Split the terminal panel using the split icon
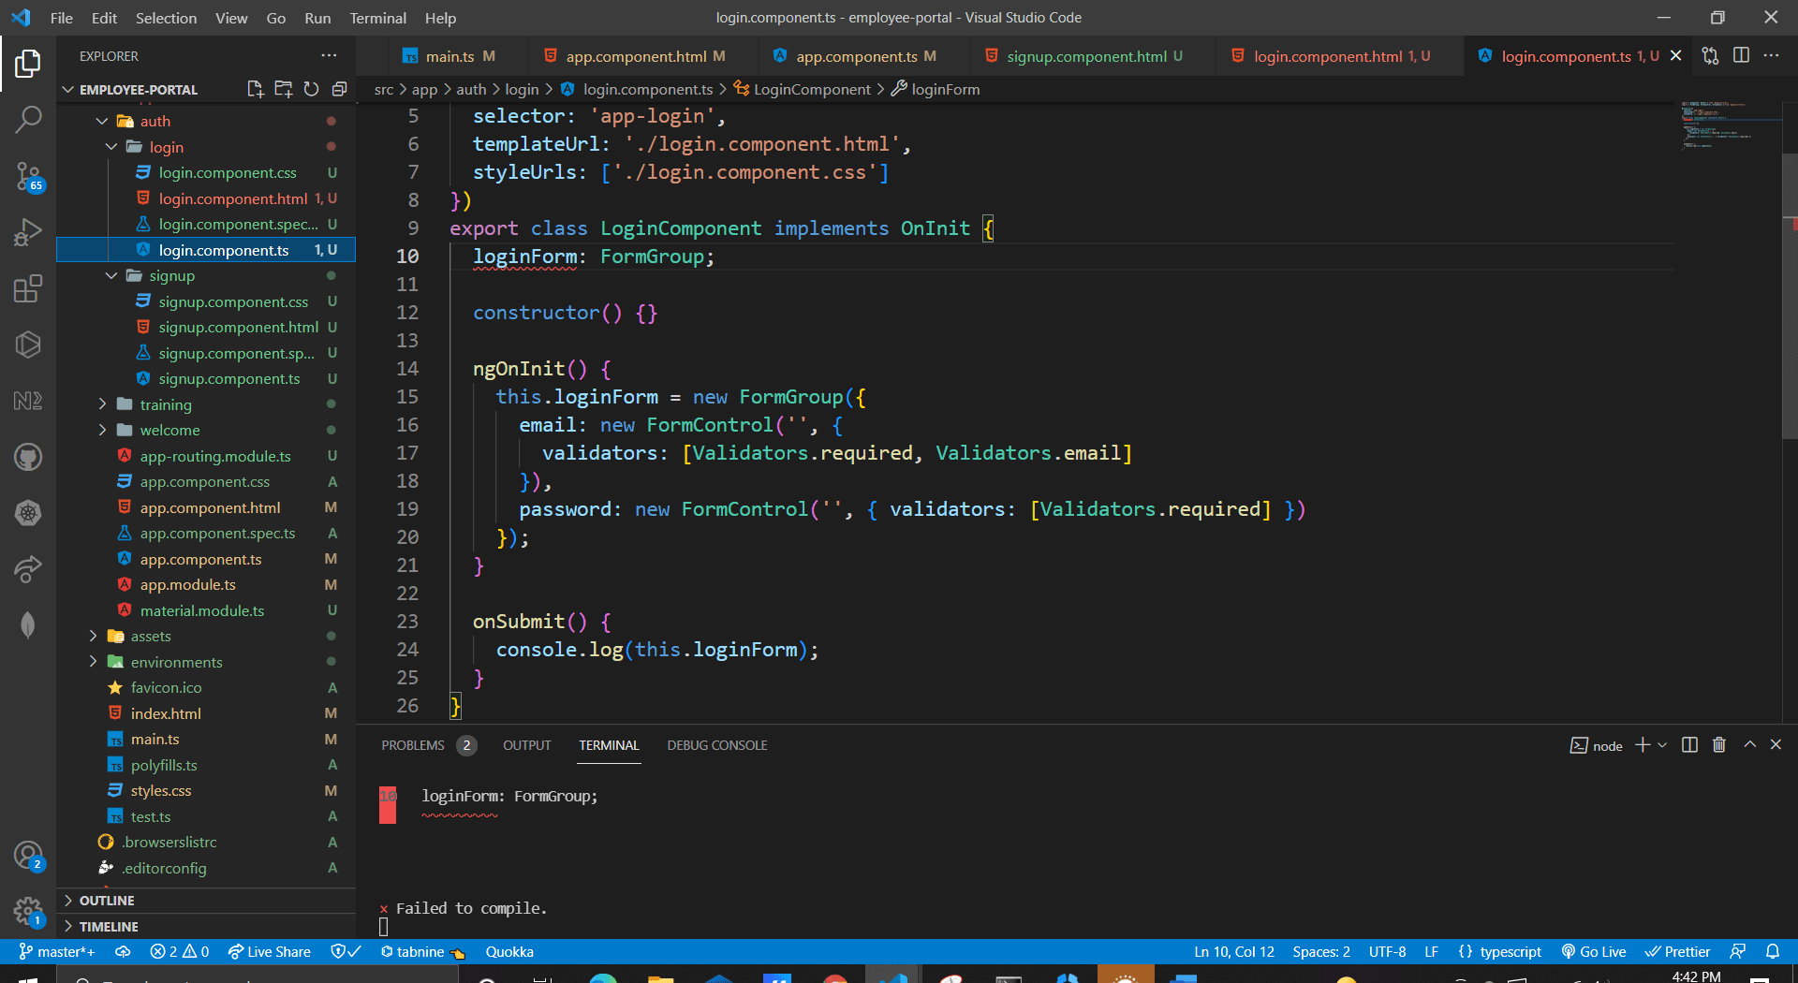Screen dimensions: 1798x983 point(1688,744)
